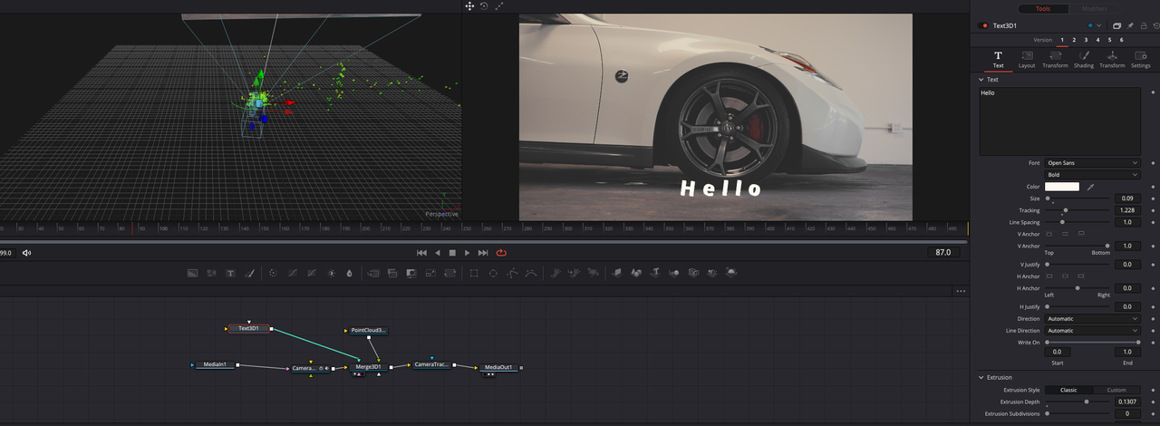
Task: Select the Paint brush tool in the toolbar
Action: tap(249, 273)
